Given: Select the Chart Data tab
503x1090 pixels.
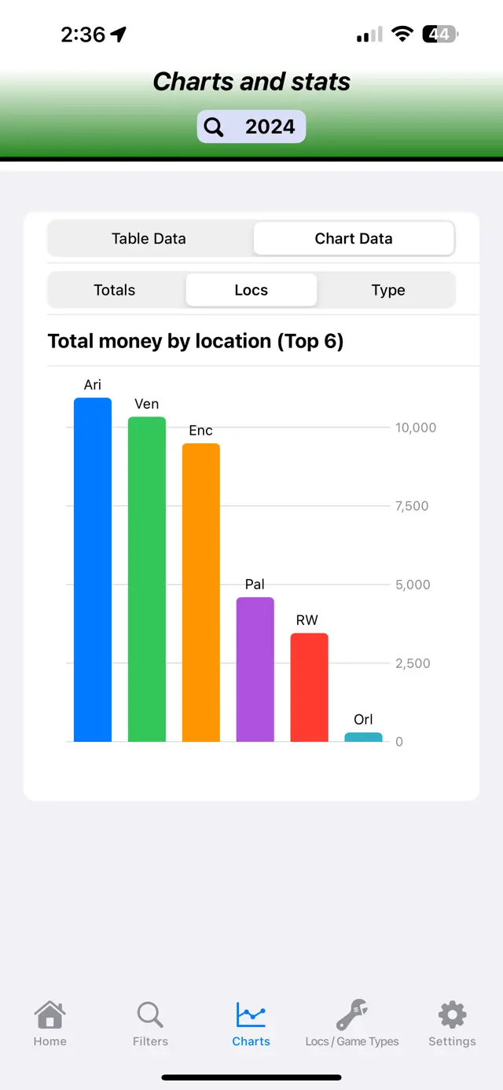Looking at the screenshot, I should [x=354, y=238].
